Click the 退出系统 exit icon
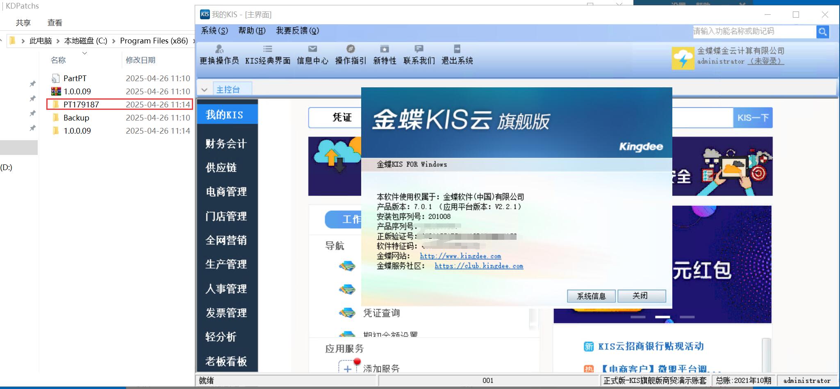Screen dimensions: 840x389 (457, 49)
